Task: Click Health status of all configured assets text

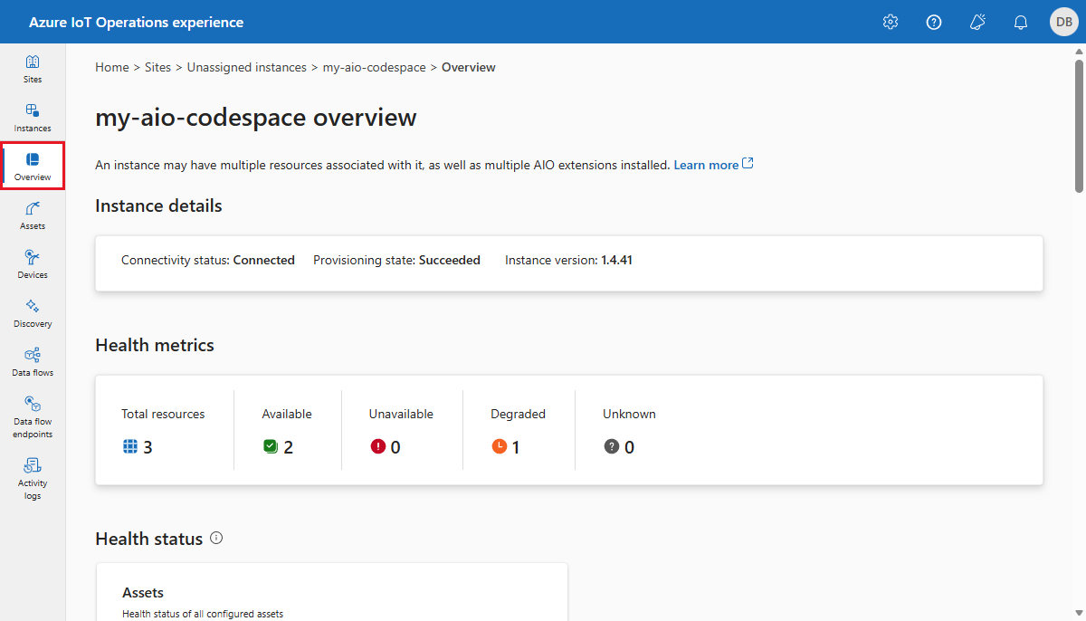Action: tap(203, 614)
